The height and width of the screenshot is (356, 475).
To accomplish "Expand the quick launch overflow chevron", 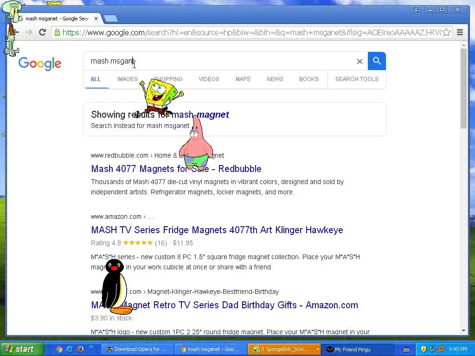I will [x=91, y=347].
